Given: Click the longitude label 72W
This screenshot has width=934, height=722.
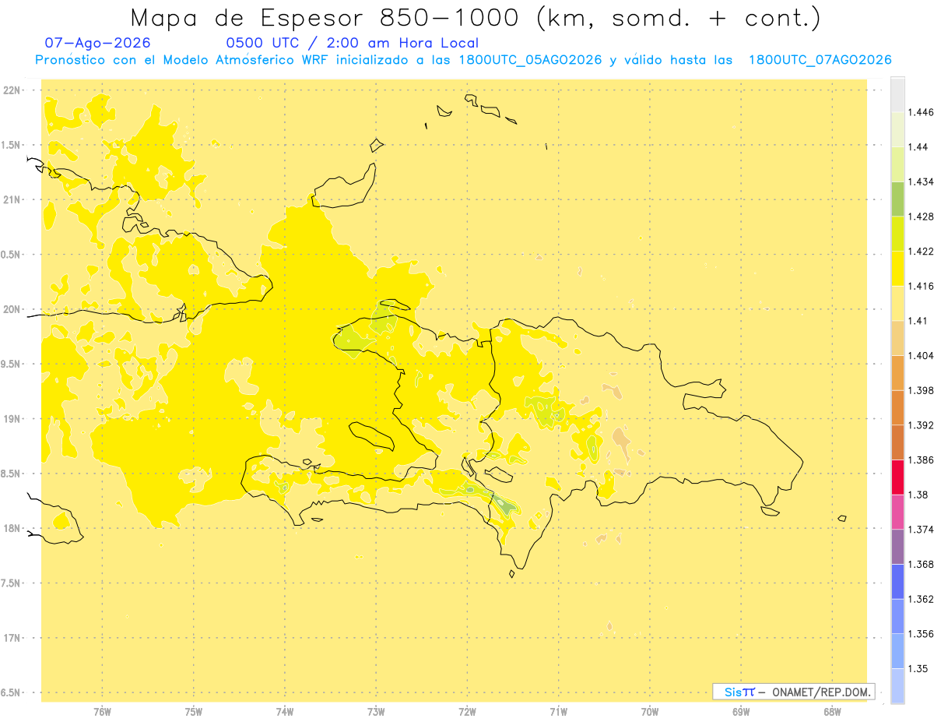Looking at the screenshot, I should pyautogui.click(x=467, y=711).
